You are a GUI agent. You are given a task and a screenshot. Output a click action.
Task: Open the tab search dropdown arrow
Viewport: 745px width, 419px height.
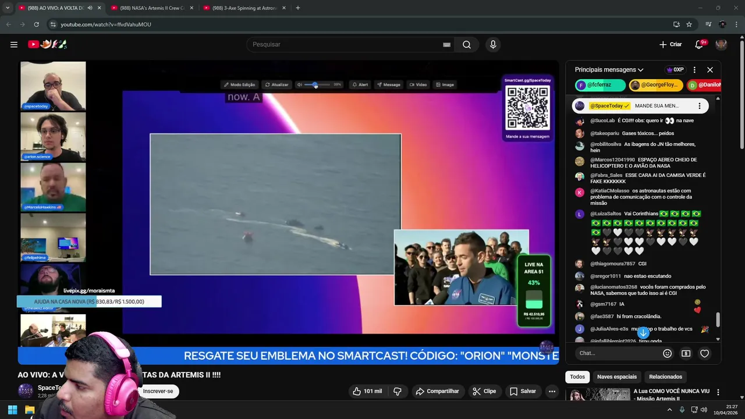click(x=8, y=8)
